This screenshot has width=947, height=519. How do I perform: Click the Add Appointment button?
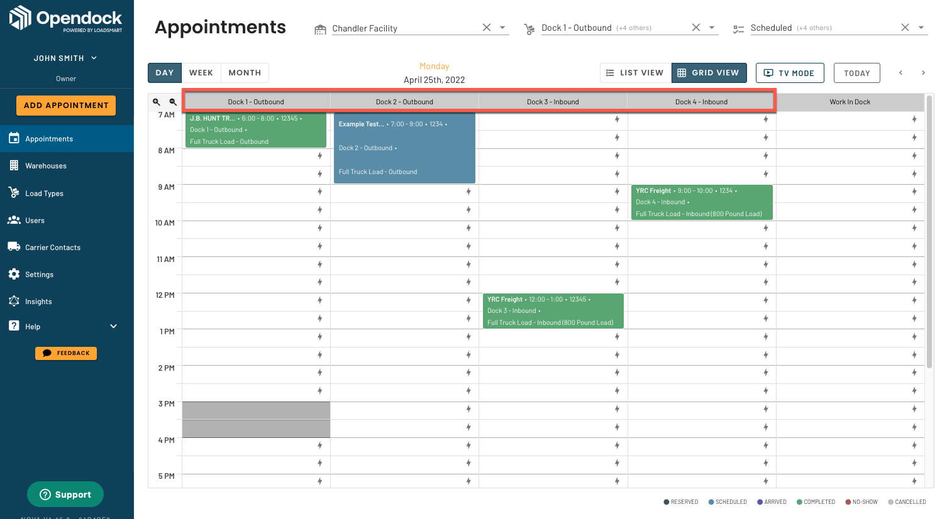point(65,105)
